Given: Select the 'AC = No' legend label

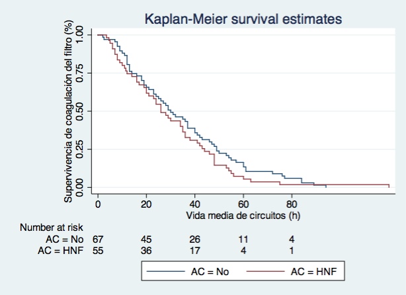Looking at the screenshot, I should click(x=208, y=272).
